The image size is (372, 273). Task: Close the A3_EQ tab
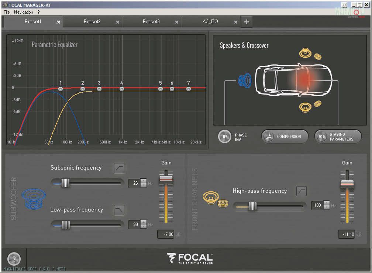tap(235, 22)
